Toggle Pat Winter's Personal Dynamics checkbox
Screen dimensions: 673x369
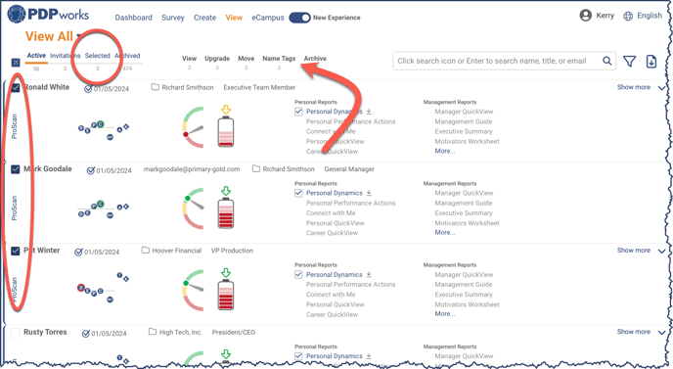(x=298, y=275)
